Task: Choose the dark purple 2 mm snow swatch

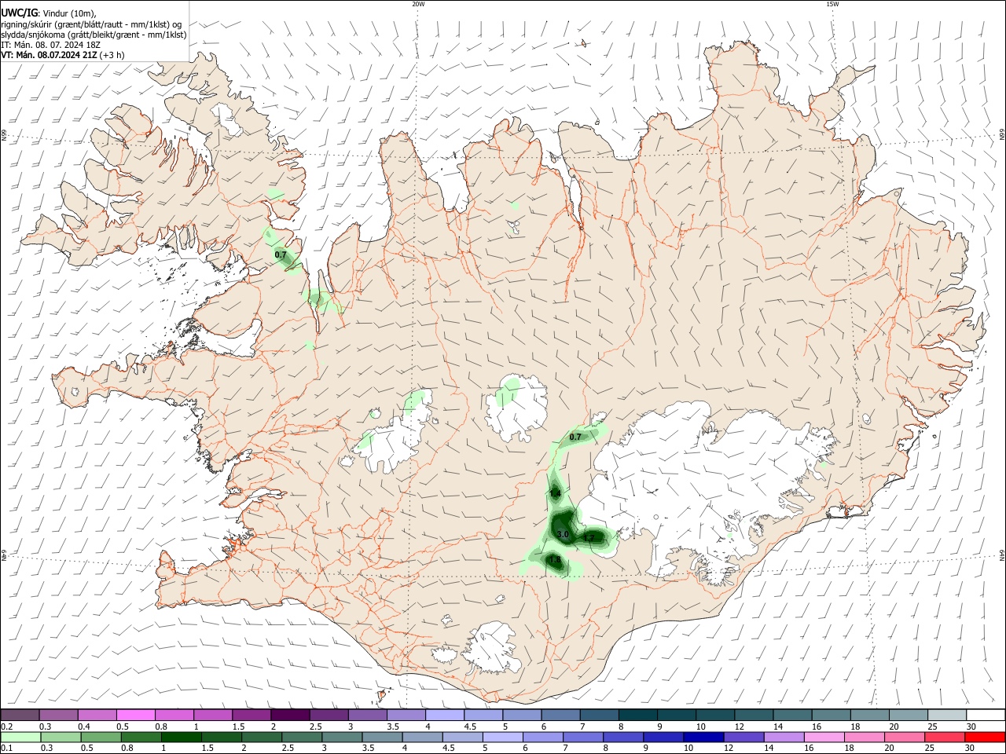Action: tap(290, 715)
